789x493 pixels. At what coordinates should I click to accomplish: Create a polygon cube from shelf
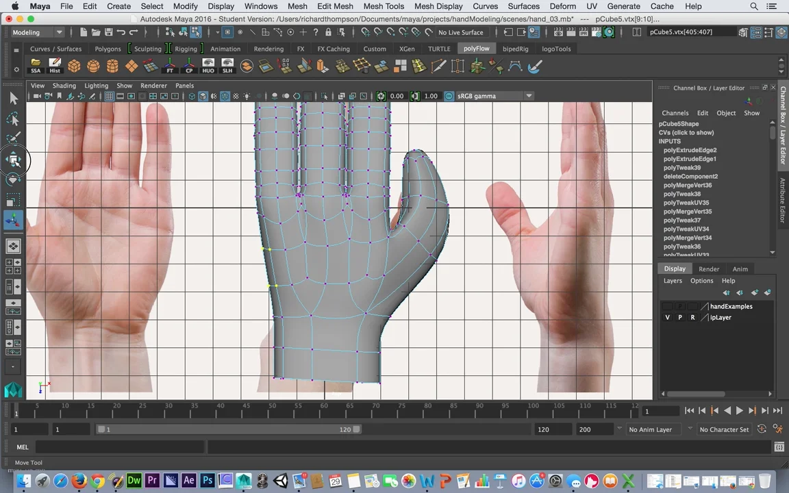pyautogui.click(x=74, y=66)
